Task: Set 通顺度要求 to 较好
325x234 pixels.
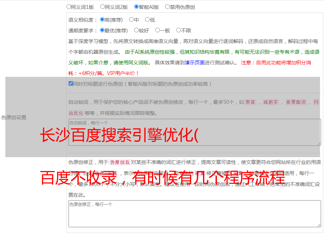Action: [x=136, y=30]
